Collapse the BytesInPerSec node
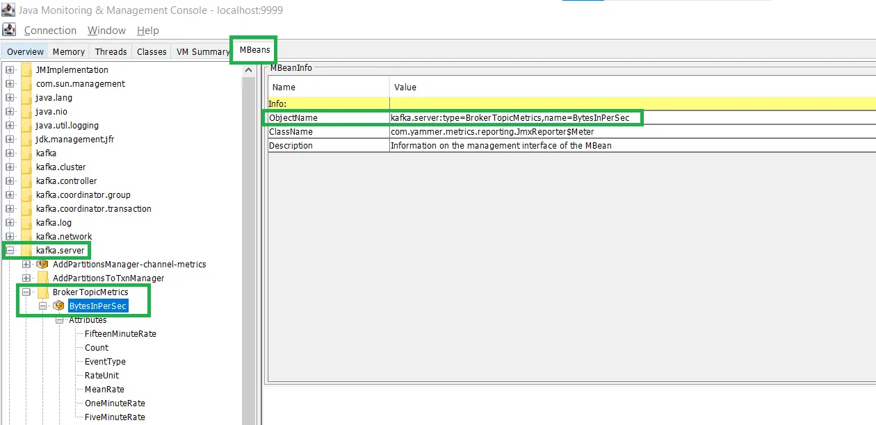The width and height of the screenshot is (876, 425). [x=42, y=306]
